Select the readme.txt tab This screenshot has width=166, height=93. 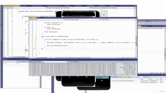[102, 6]
